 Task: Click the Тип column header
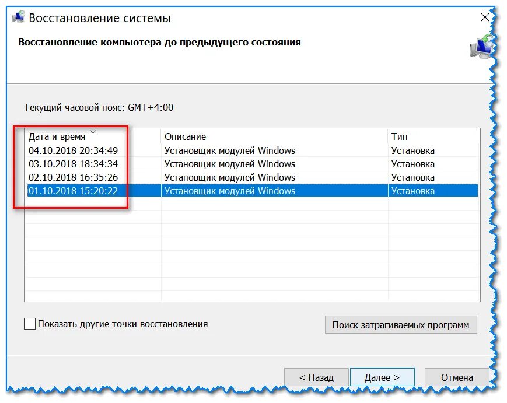(433, 136)
